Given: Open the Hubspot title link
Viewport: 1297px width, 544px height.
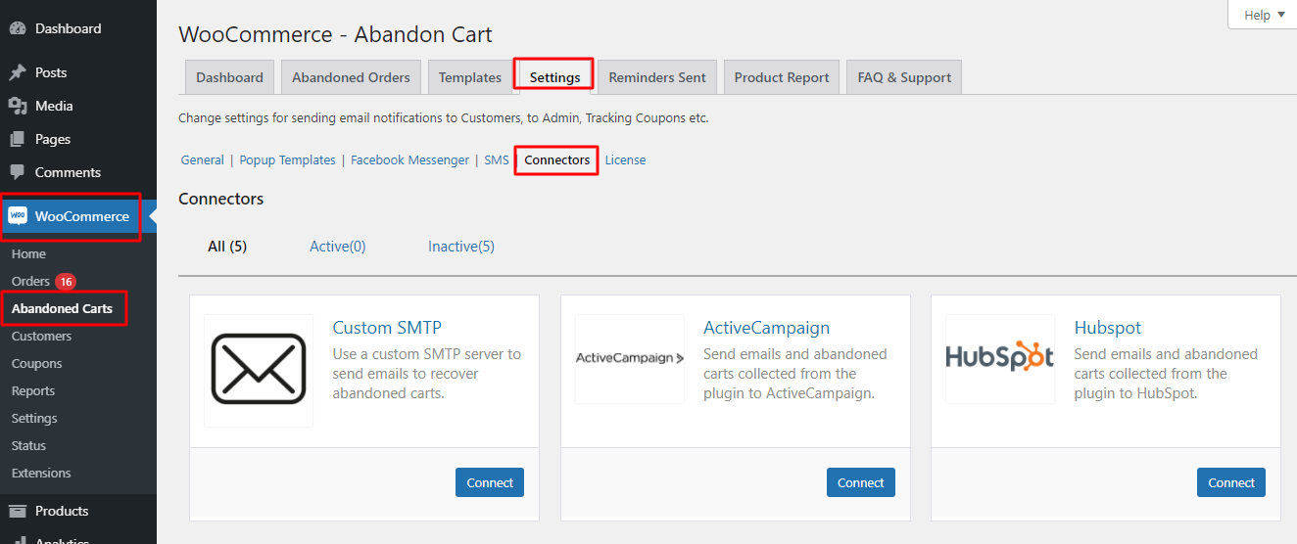Looking at the screenshot, I should 1108,328.
